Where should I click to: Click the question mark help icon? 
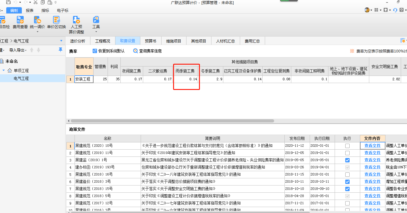pyautogui.click(x=401, y=10)
